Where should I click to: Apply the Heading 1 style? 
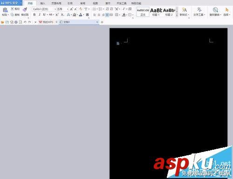156,12
